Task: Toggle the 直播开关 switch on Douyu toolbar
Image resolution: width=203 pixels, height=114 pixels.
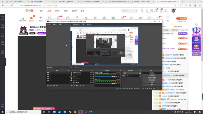Action: (31, 18)
